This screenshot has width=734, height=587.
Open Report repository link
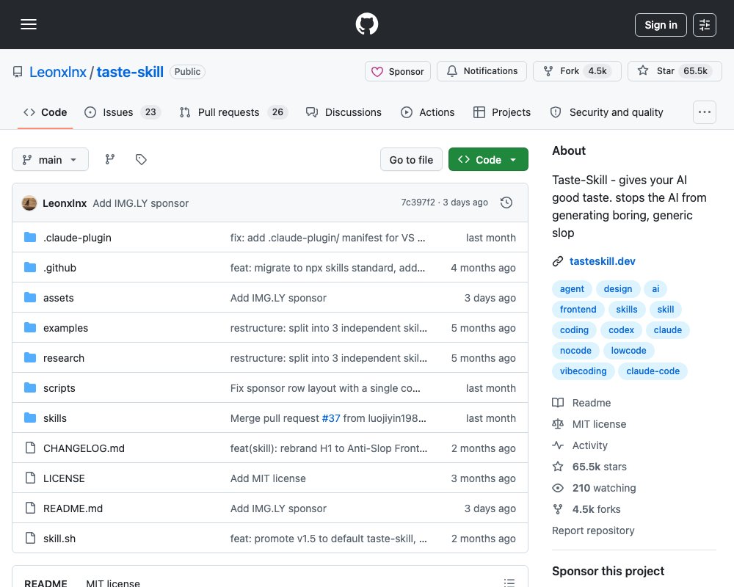click(x=593, y=531)
